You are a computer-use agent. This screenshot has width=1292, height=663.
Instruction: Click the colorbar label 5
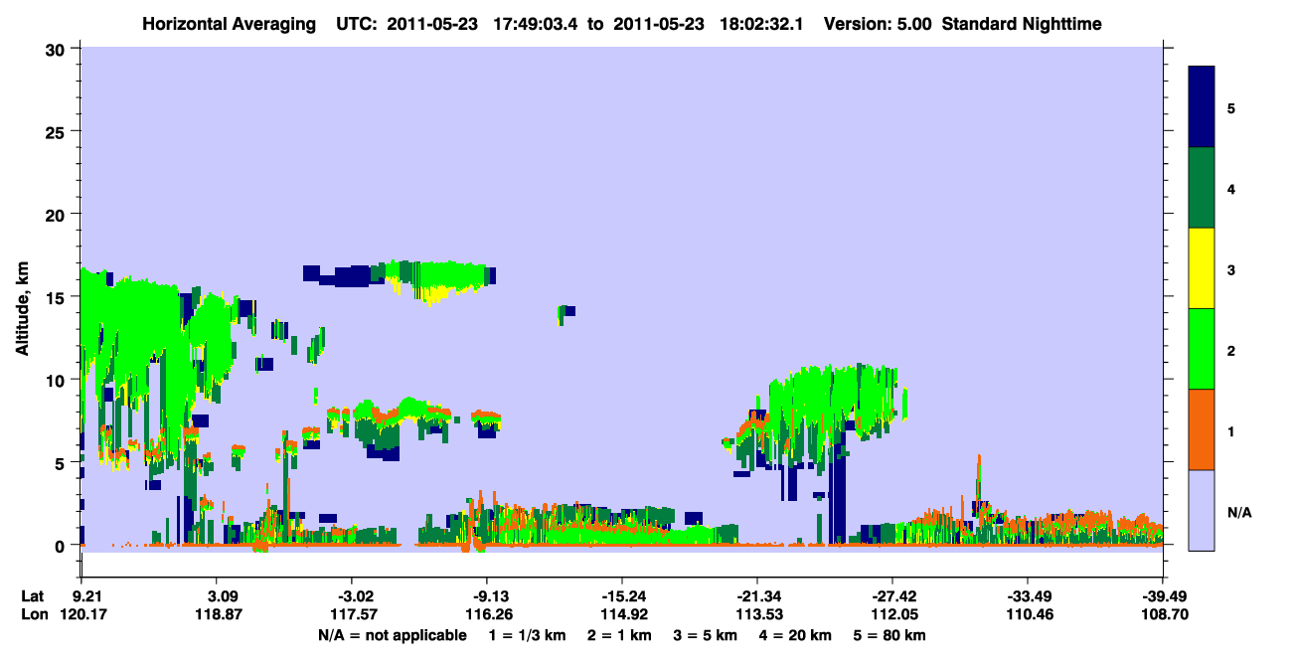1231,107
